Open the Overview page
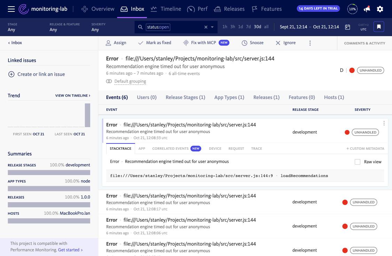This screenshot has height=256, width=392. pyautogui.click(x=98, y=9)
